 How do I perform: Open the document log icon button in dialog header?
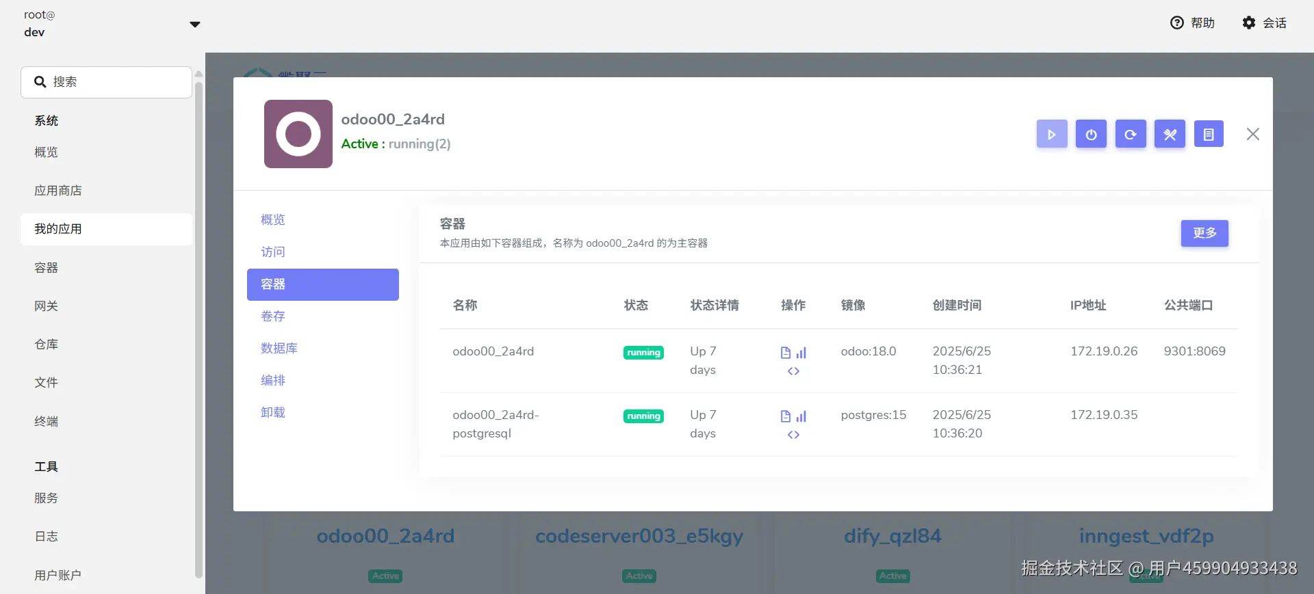tap(1209, 135)
